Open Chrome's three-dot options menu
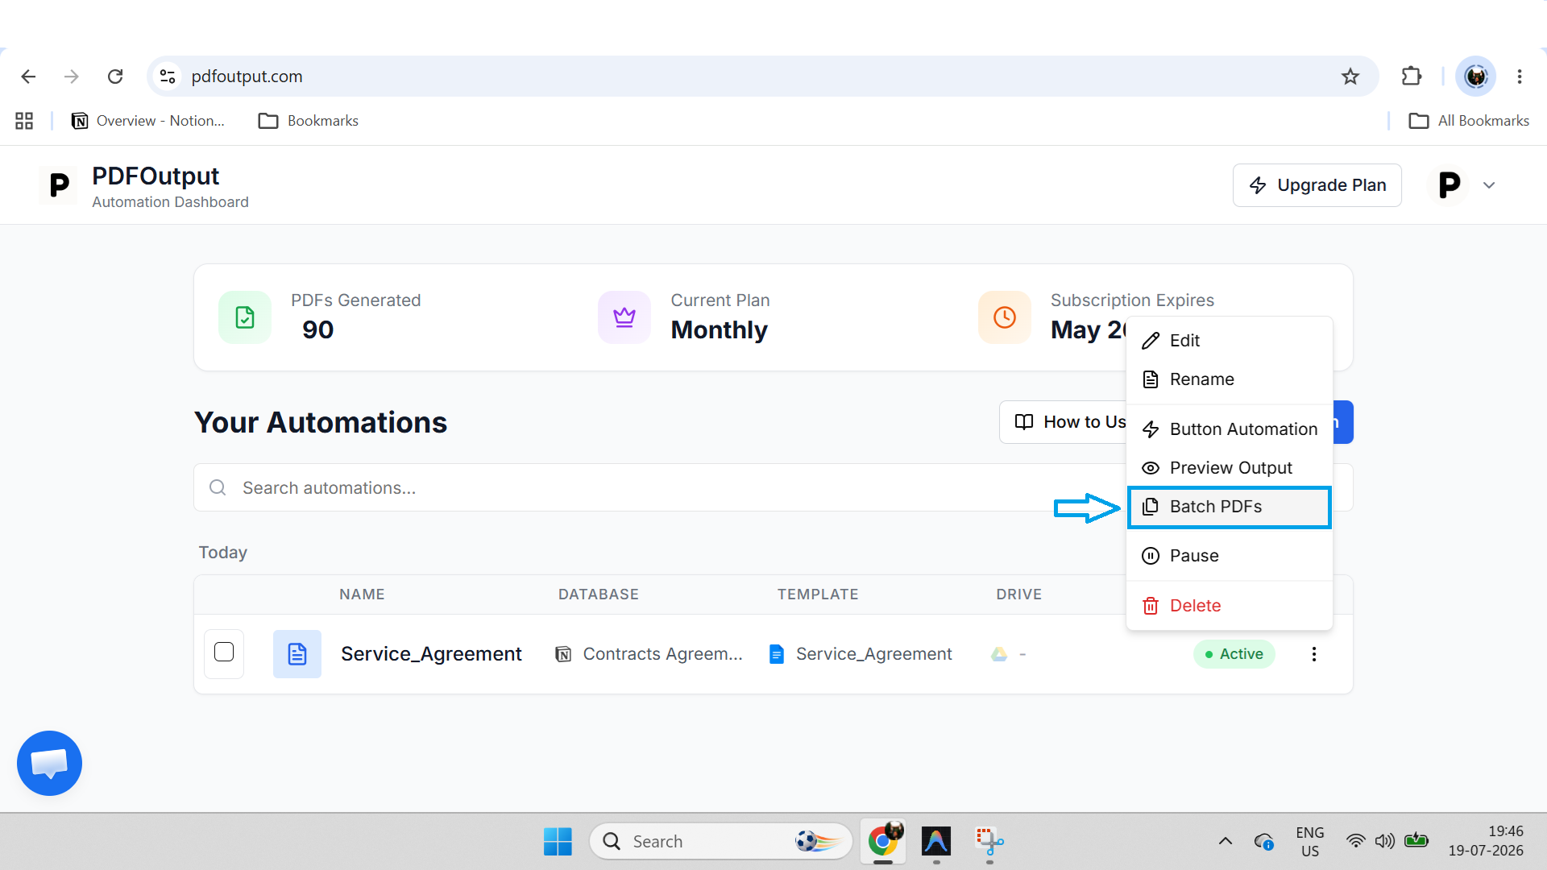 (x=1520, y=77)
